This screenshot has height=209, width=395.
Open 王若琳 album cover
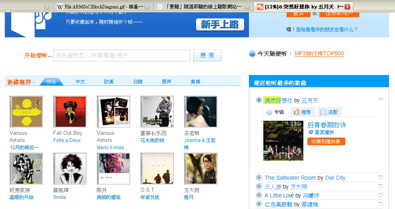(201, 112)
